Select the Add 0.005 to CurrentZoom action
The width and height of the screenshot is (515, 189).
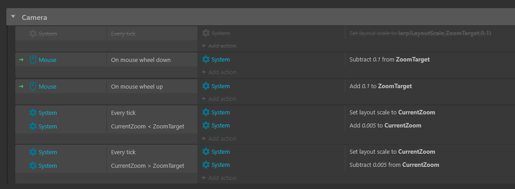click(x=385, y=125)
